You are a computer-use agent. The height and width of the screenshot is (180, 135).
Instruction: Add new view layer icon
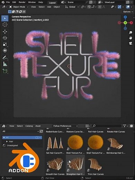(x=128, y=2)
